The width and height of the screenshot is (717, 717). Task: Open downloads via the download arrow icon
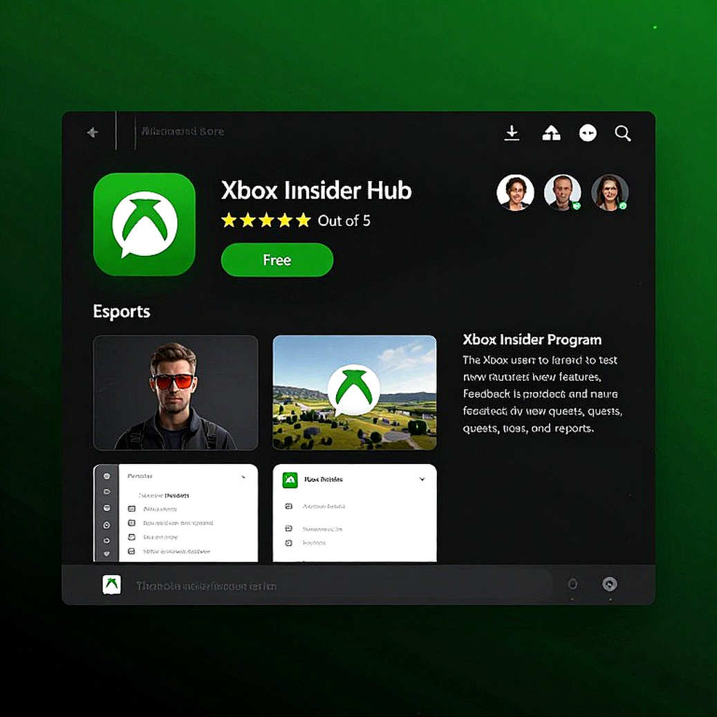[512, 133]
